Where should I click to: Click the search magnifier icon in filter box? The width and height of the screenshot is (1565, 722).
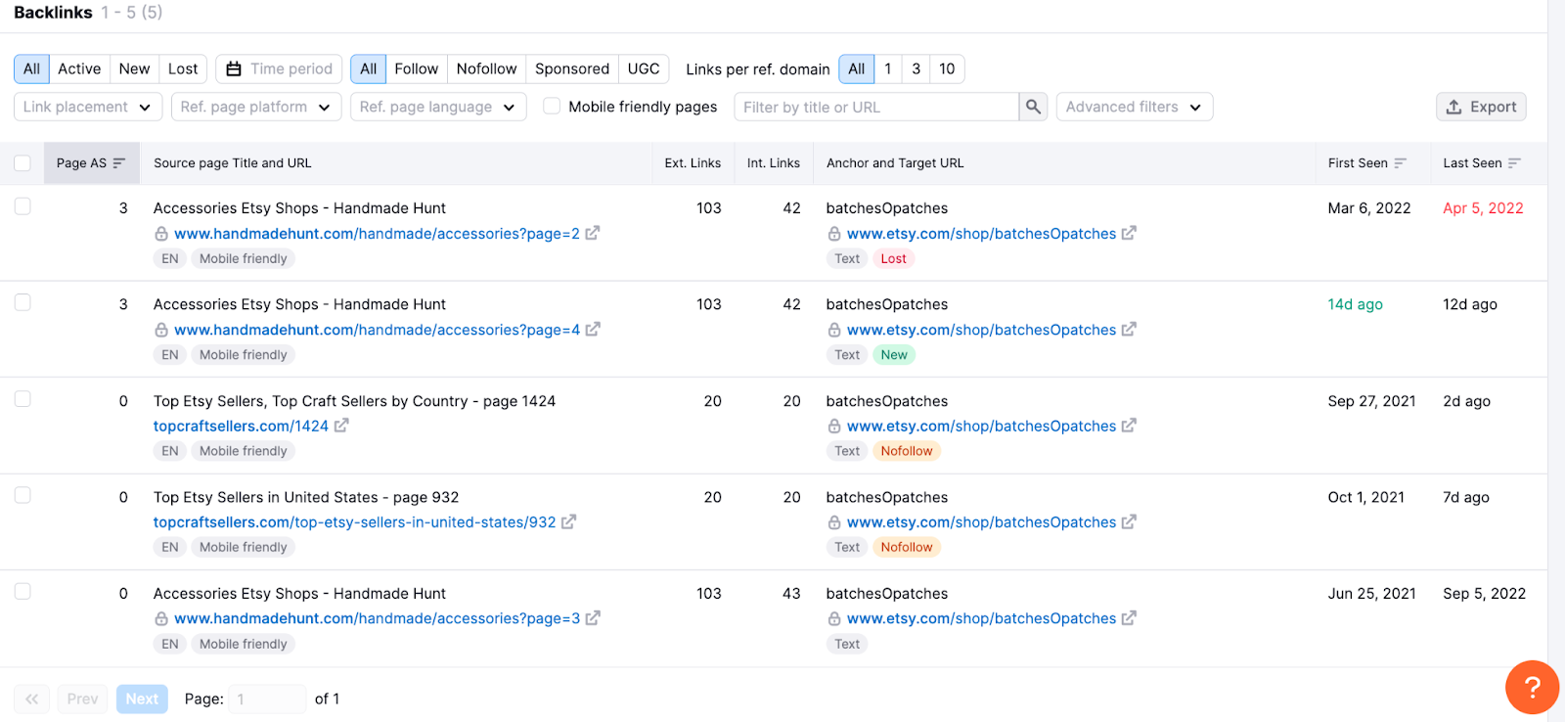click(1033, 107)
